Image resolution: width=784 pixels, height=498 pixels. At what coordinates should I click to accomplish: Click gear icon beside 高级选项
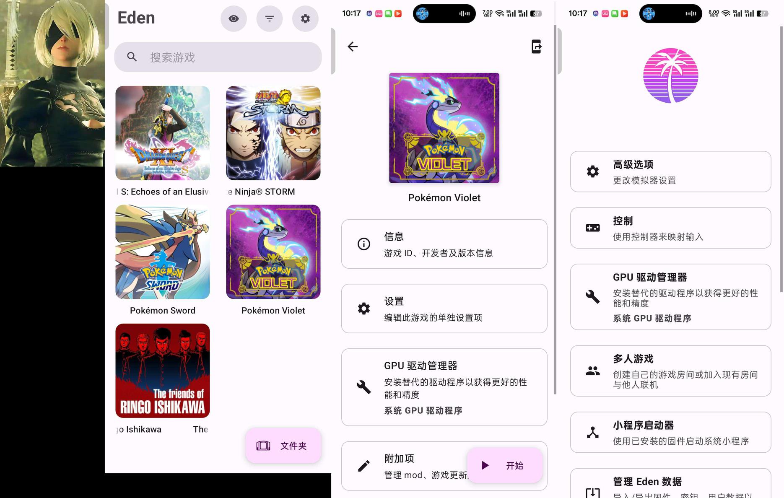593,171
